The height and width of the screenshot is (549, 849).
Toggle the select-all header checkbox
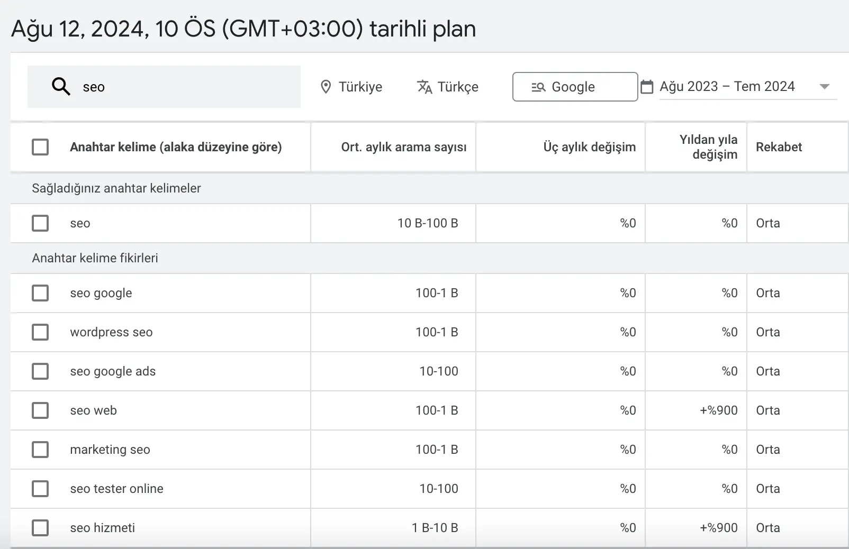(x=40, y=147)
